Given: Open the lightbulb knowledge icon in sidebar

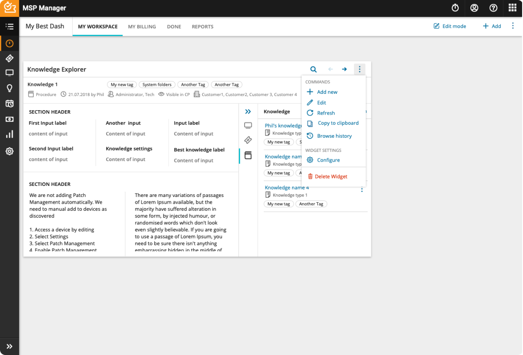Looking at the screenshot, I should click(9, 88).
